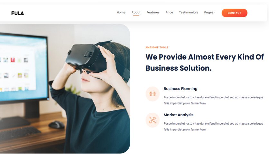This screenshot has height=155, width=269.
Task: Click the Pages dropdown caret arrow
Action: (x=215, y=12)
